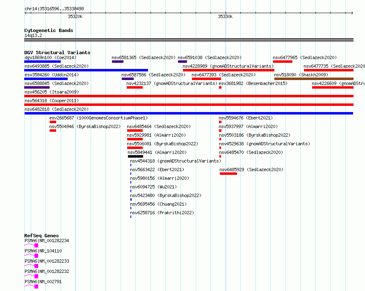This screenshot has height=291, width=365.
Task: Open nsv4226609 variant label at right
Action: pos(338,83)
